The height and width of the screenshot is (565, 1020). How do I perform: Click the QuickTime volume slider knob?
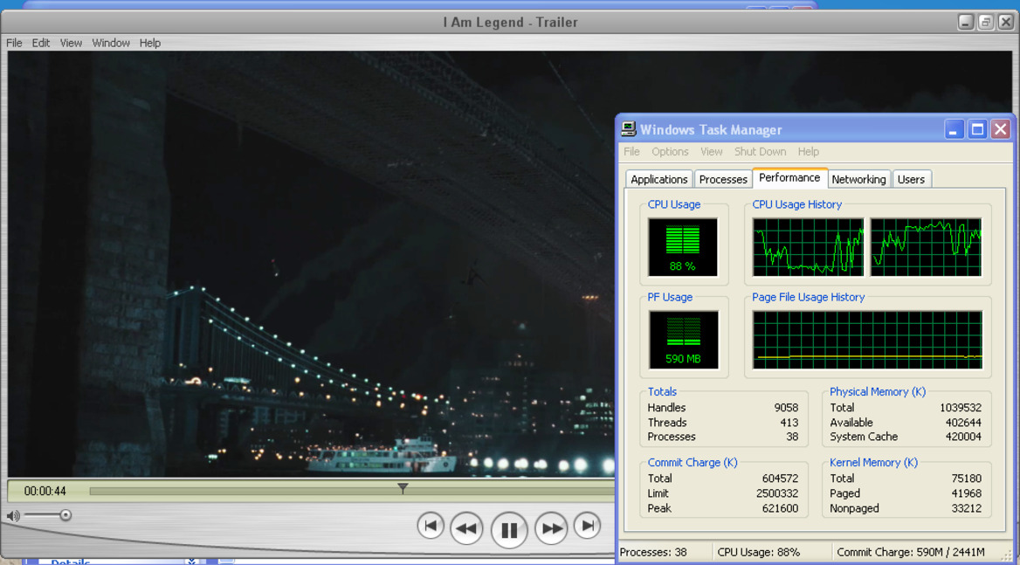[65, 515]
